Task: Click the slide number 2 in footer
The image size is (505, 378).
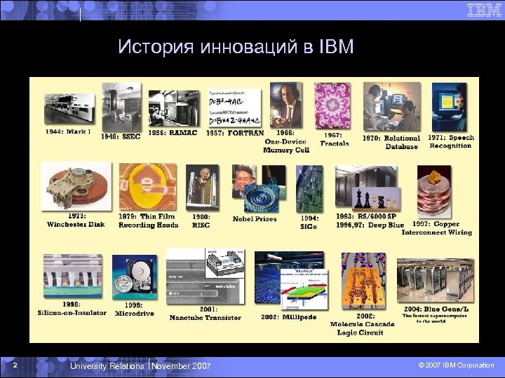Action: click(x=15, y=365)
